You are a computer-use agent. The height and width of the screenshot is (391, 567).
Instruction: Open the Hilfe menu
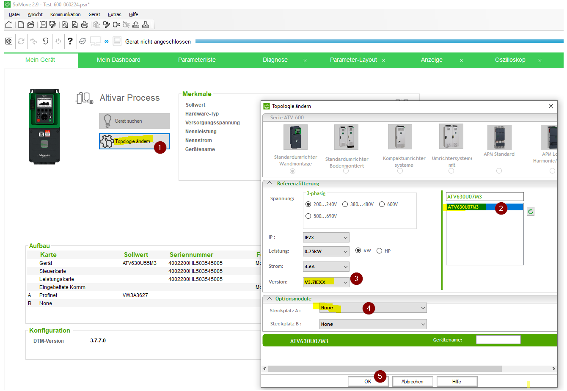(134, 14)
